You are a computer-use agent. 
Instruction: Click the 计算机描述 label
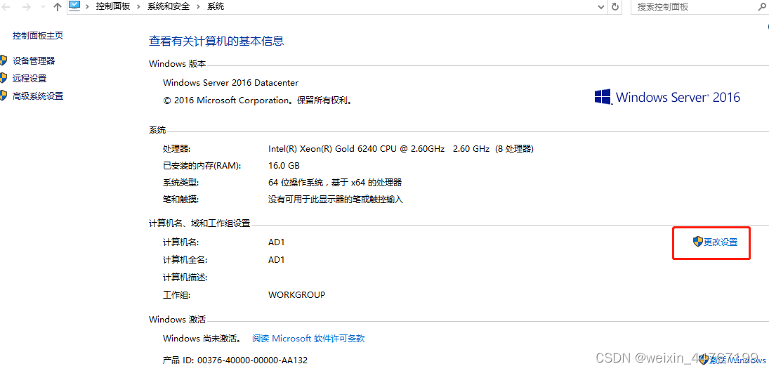[185, 278]
